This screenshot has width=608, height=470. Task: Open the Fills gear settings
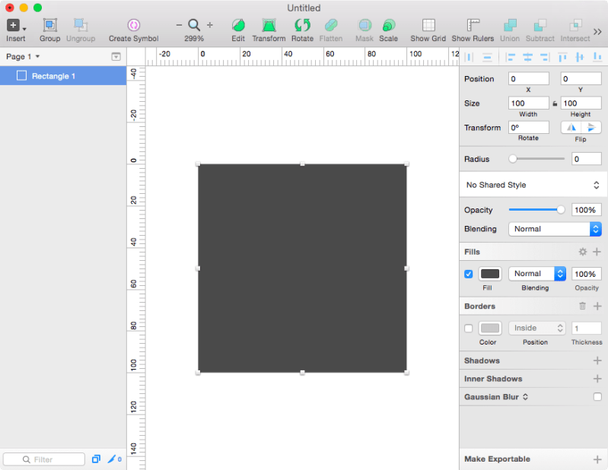tap(582, 252)
